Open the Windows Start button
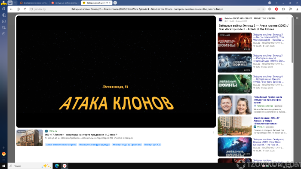The width and height of the screenshot is (301, 169). pyautogui.click(x=3, y=166)
